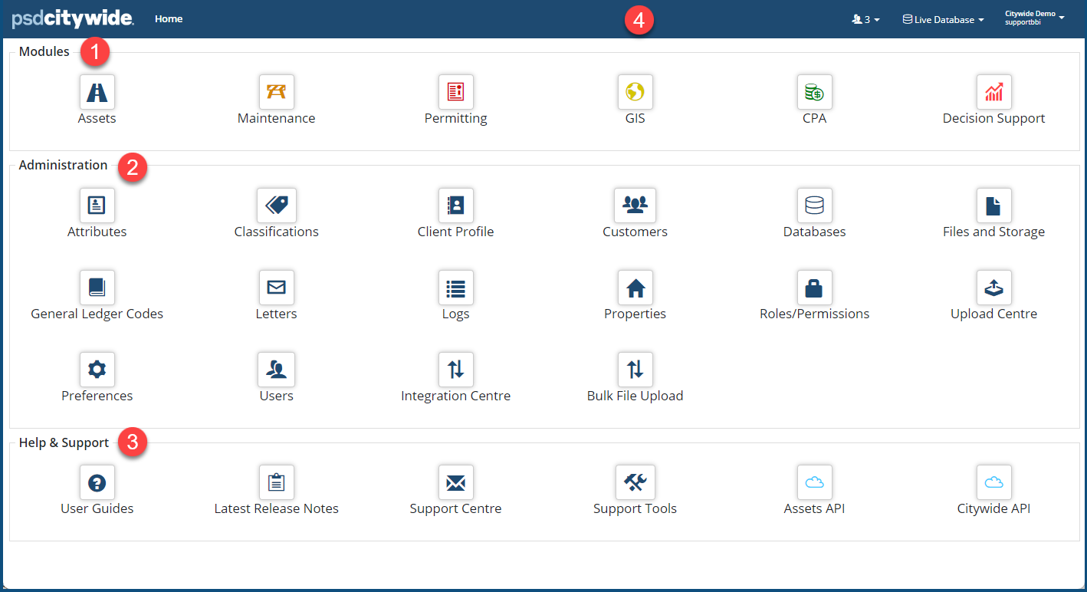Click the Help & Support section heading
The width and height of the screenshot is (1087, 592).
coord(64,442)
